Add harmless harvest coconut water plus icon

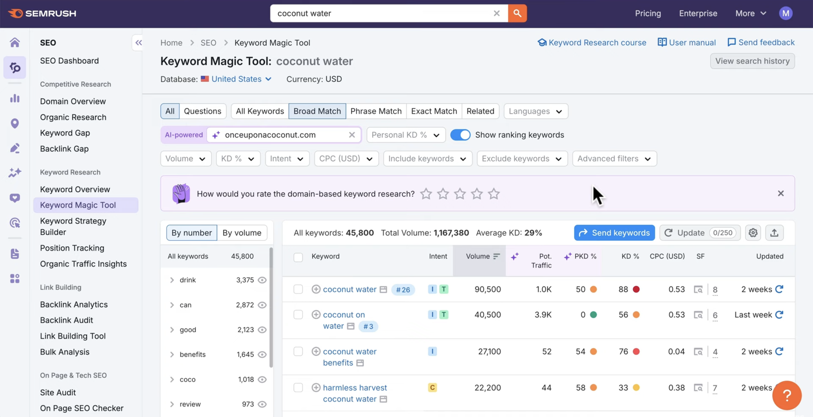coord(316,388)
